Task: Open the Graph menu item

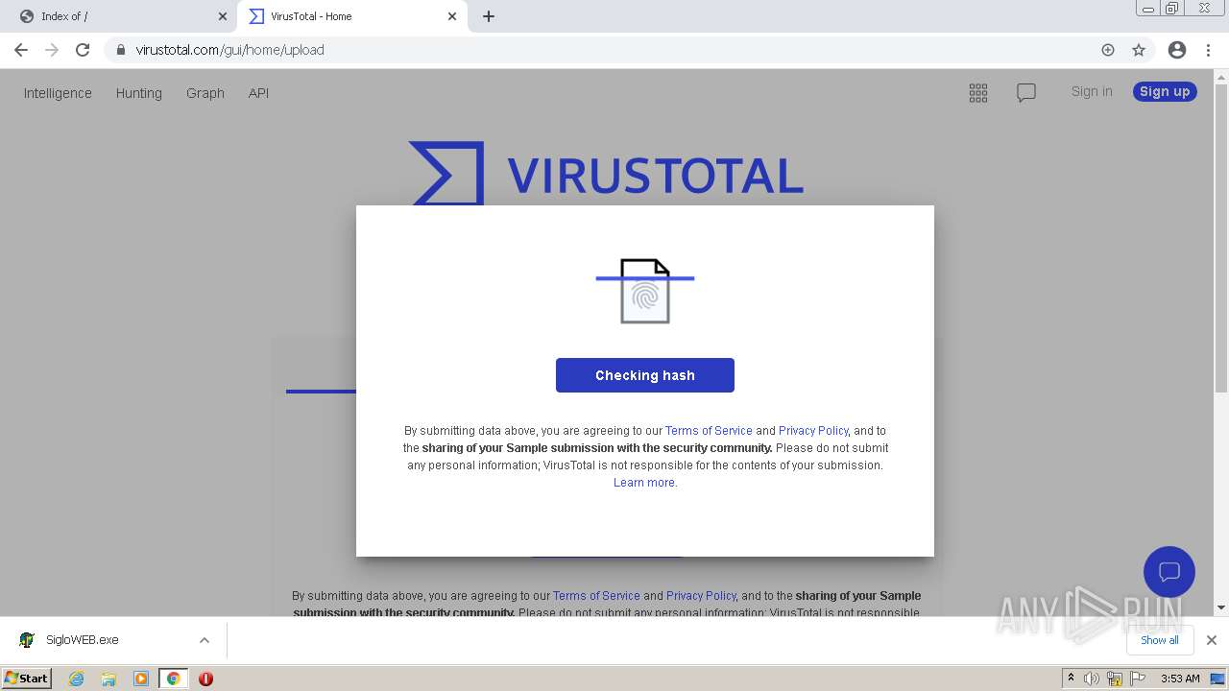Action: pos(205,93)
